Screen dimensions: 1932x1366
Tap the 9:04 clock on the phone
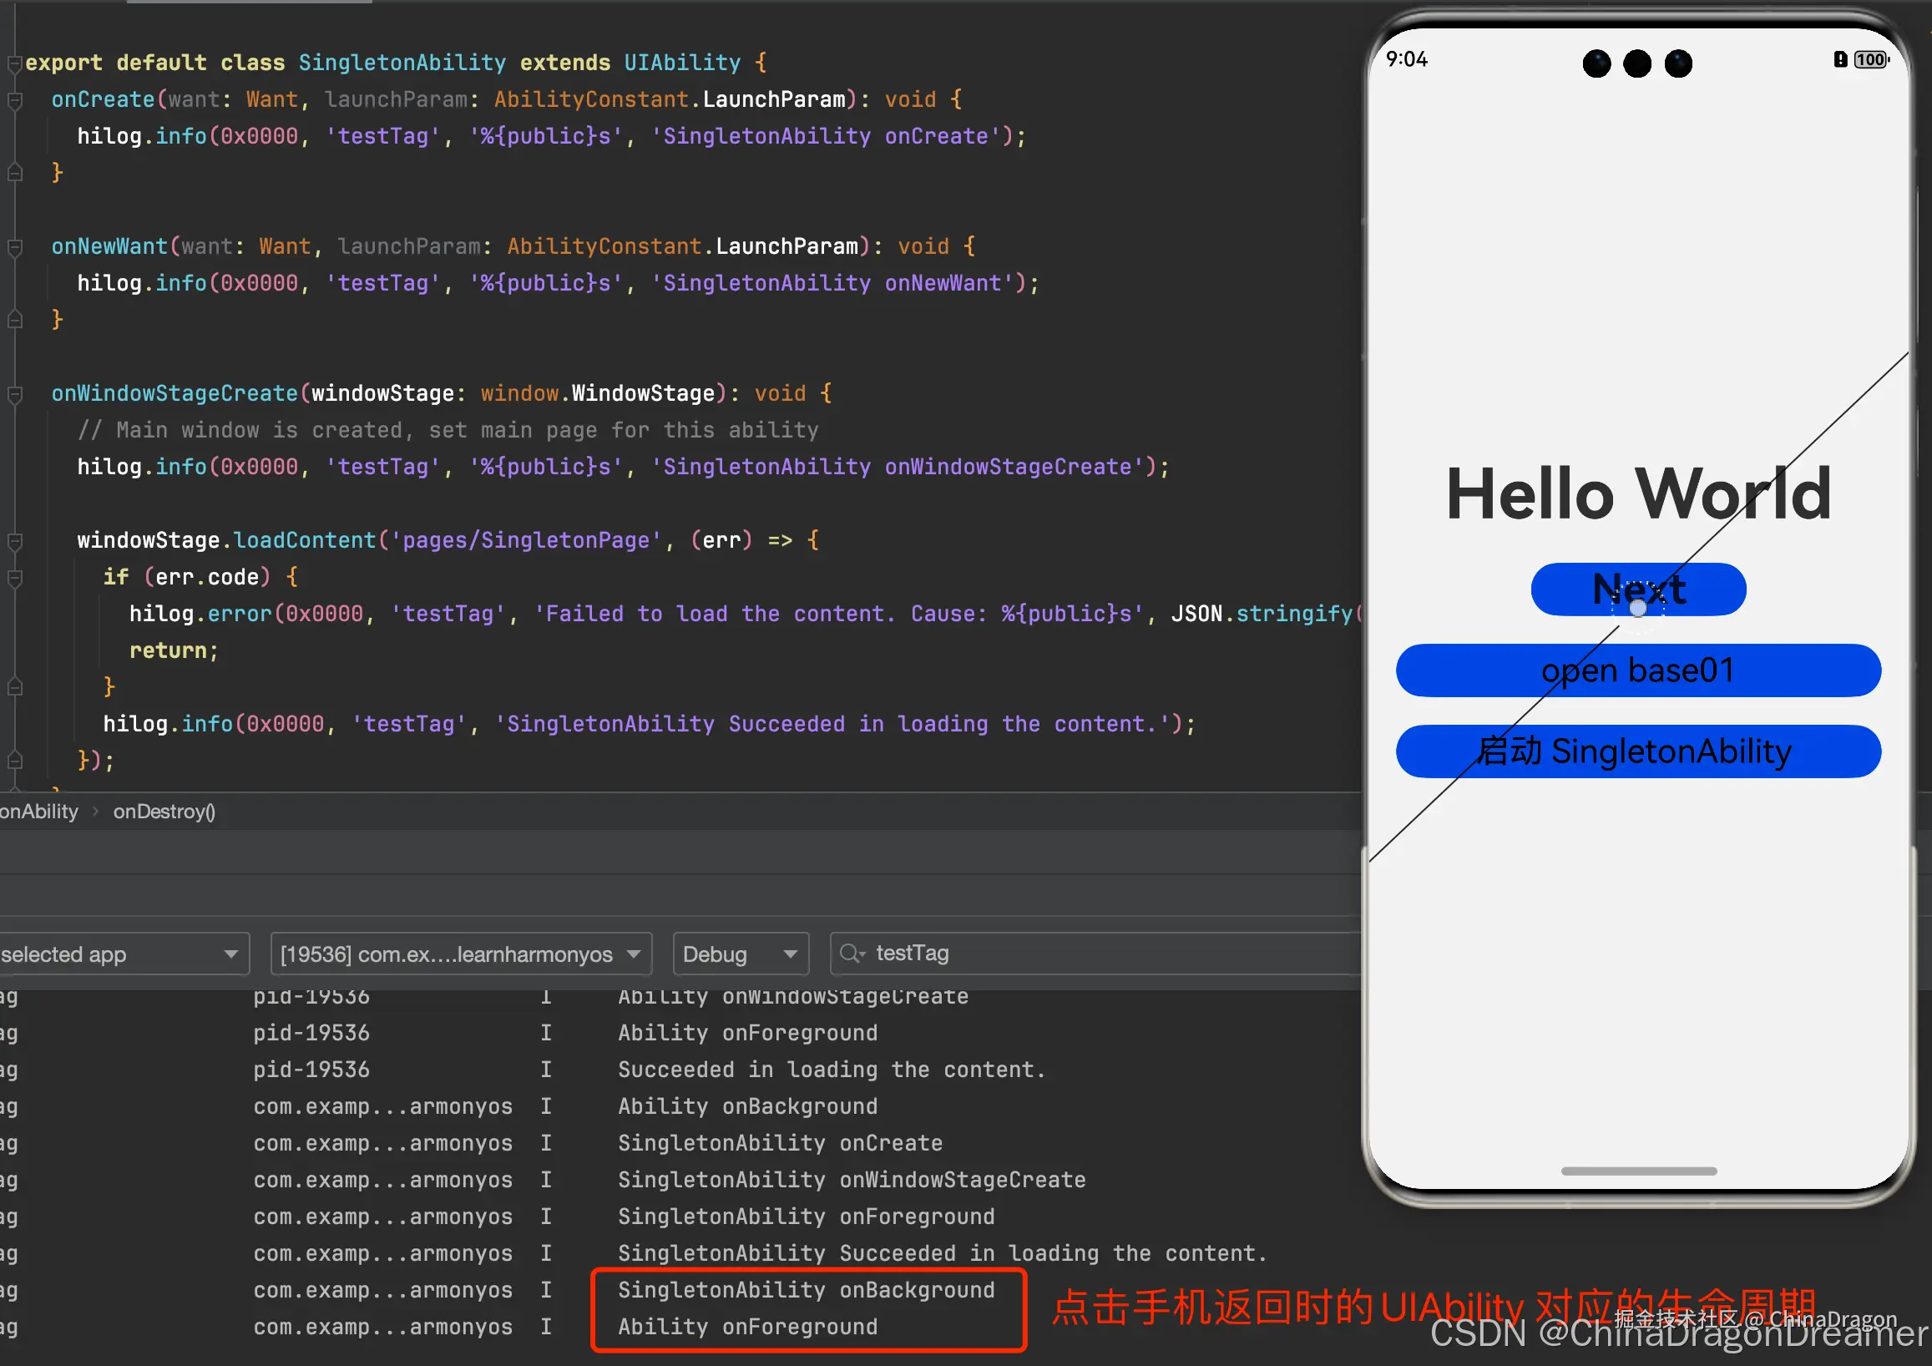1407,59
